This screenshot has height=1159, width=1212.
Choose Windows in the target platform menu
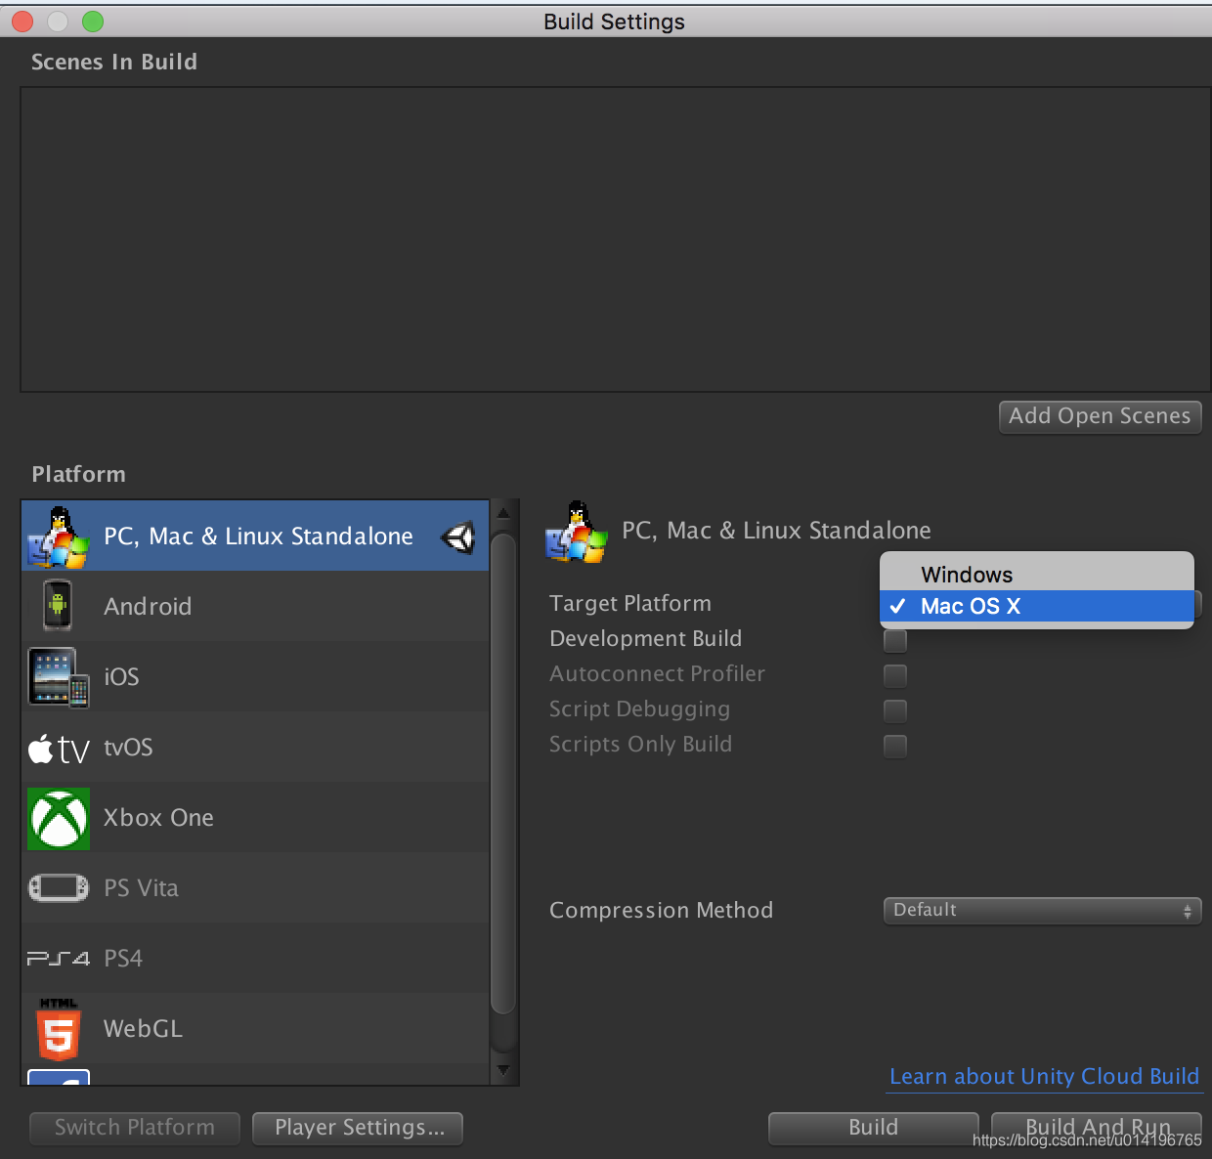coord(1037,575)
